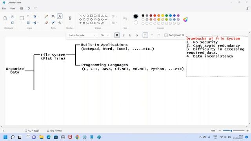Select the Magnifier tool
Viewport: 251px width, 141px height.
[60, 23]
